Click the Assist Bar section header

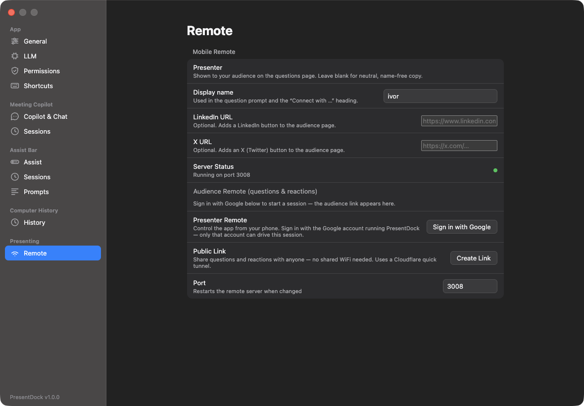23,150
